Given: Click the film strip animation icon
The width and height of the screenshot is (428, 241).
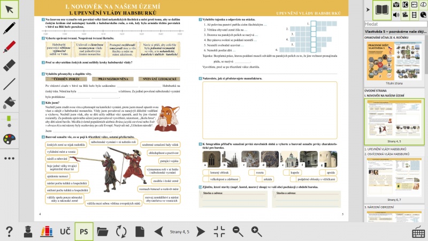Looking at the screenshot, I should coord(414,14).
